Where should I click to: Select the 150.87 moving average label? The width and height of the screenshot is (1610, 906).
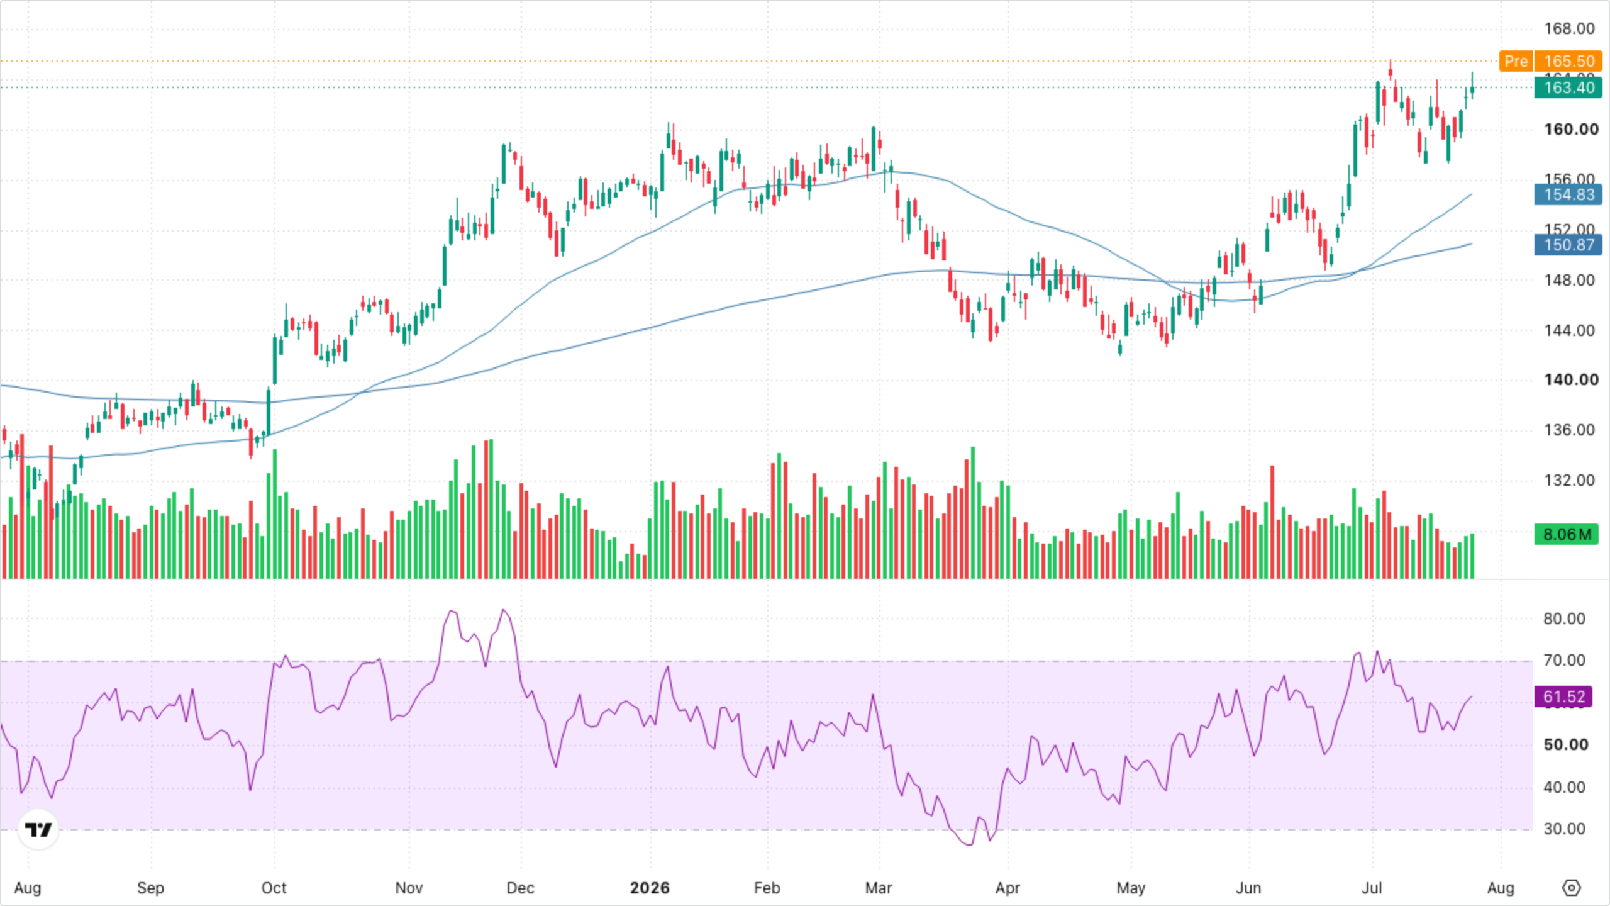tap(1568, 245)
